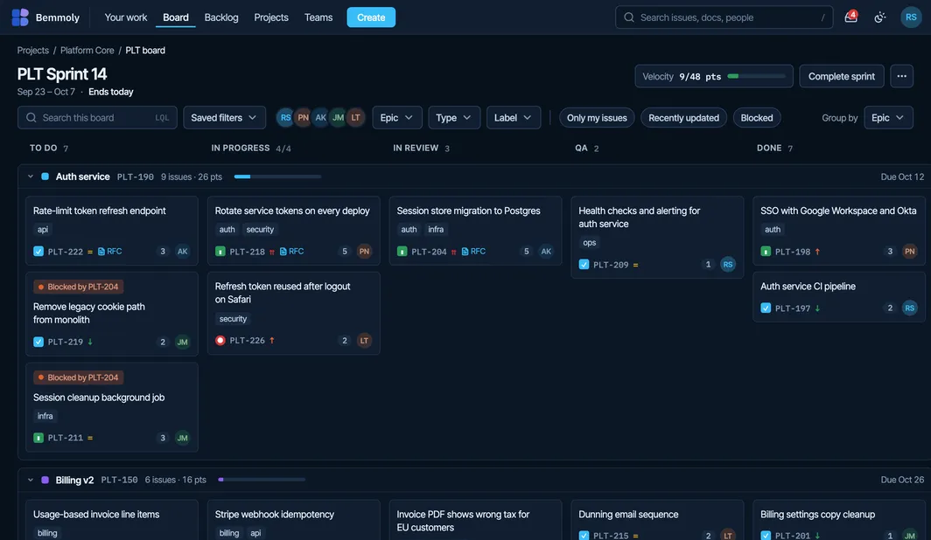Click the task checkbox icon on PLT-197
The image size is (931, 540).
[766, 308]
